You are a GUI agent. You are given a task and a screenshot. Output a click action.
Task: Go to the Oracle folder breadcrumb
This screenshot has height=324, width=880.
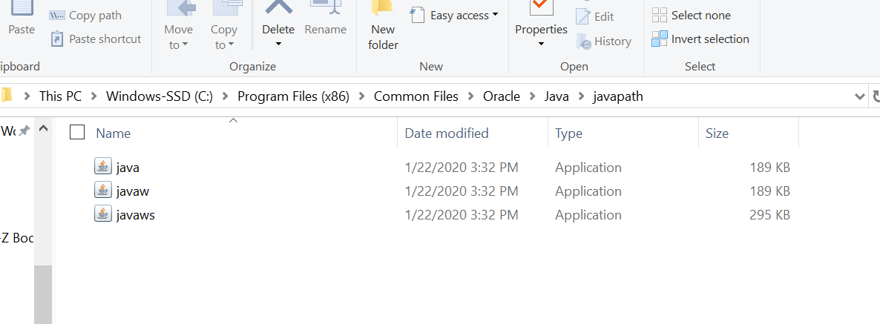coord(502,96)
